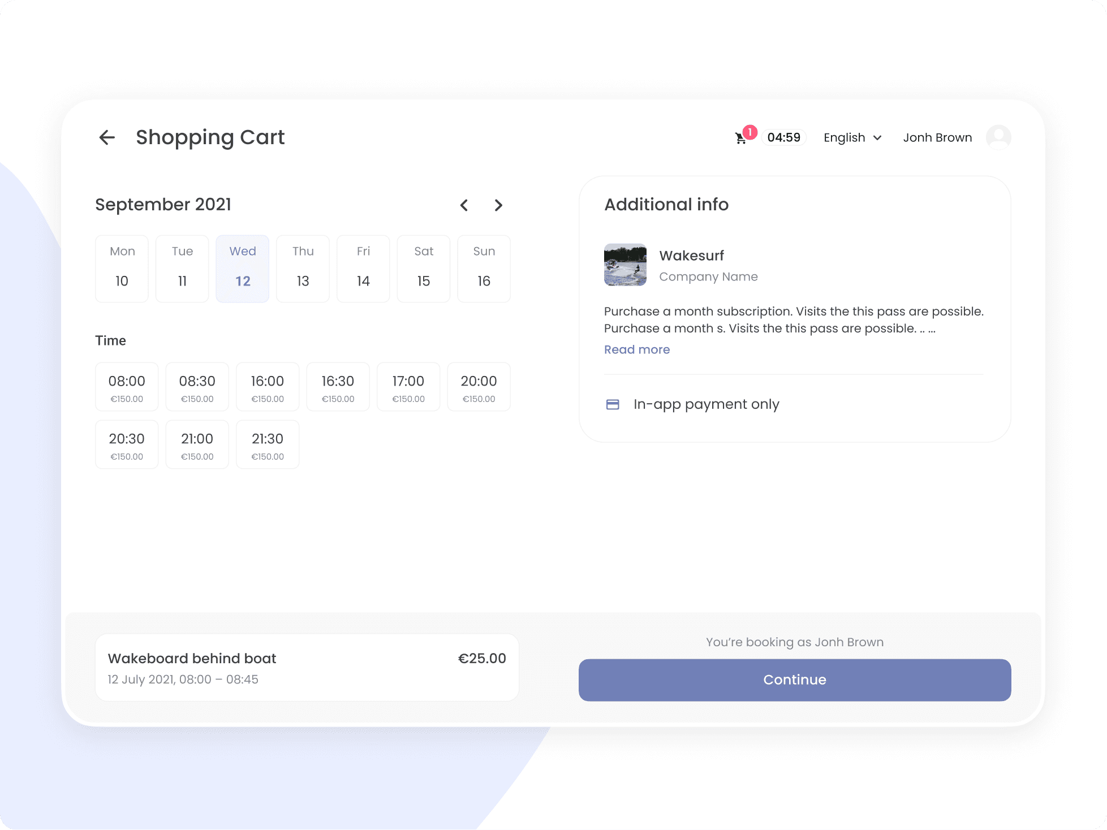
Task: Choose the 16:30 time slot
Action: pos(338,387)
